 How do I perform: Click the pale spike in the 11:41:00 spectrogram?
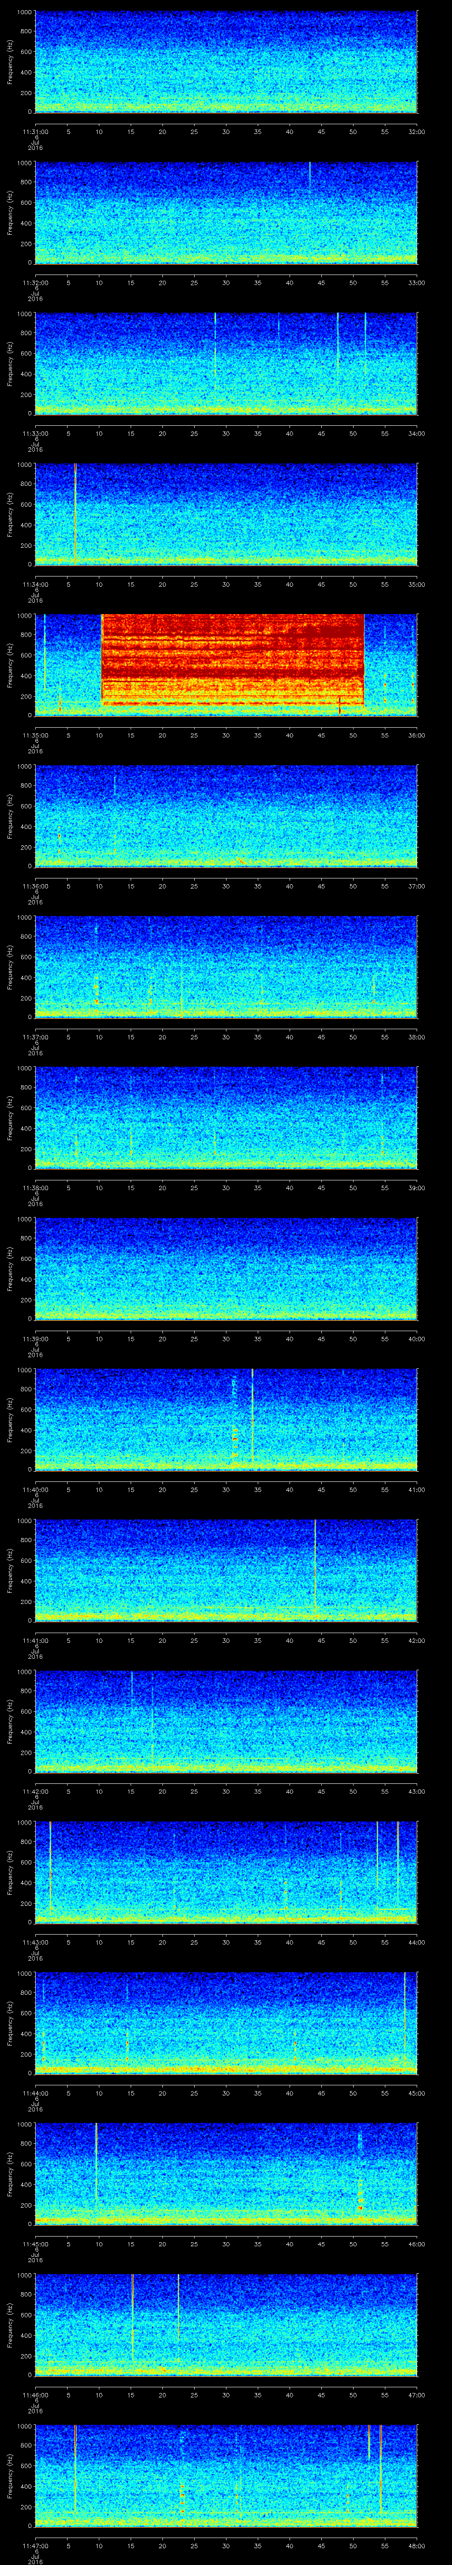point(315,1566)
